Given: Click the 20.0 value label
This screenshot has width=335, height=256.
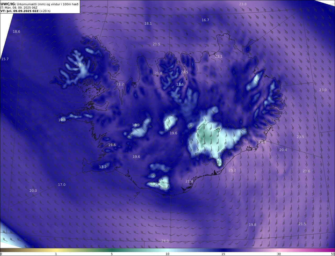Looking at the screenshot, I should pos(33,191).
